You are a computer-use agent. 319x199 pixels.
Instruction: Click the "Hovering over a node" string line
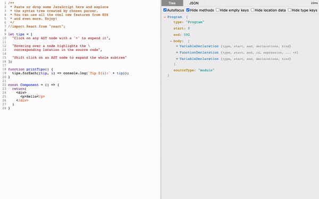51,46
